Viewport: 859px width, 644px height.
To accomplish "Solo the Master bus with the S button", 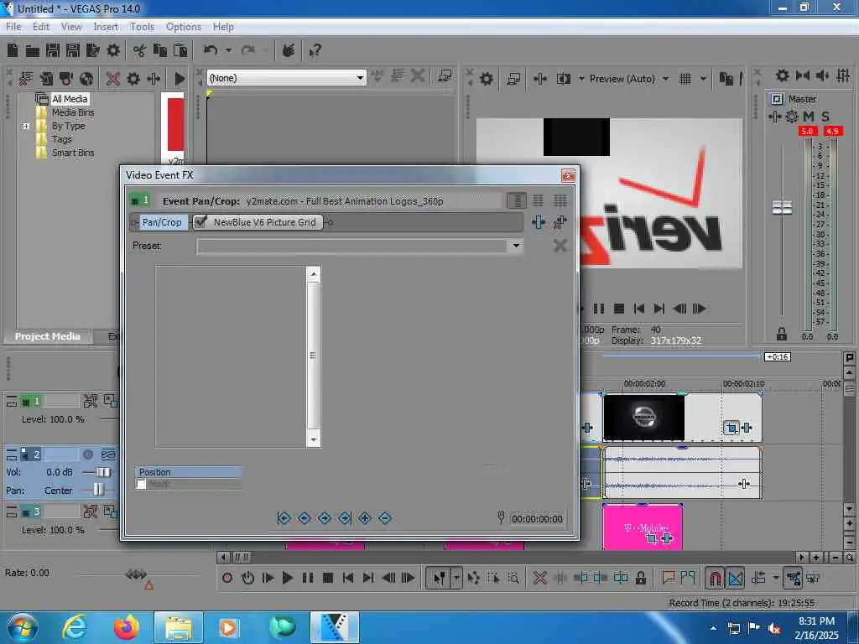I will click(825, 117).
